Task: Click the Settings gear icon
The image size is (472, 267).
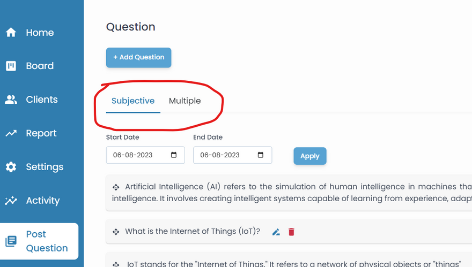Action: click(x=11, y=167)
